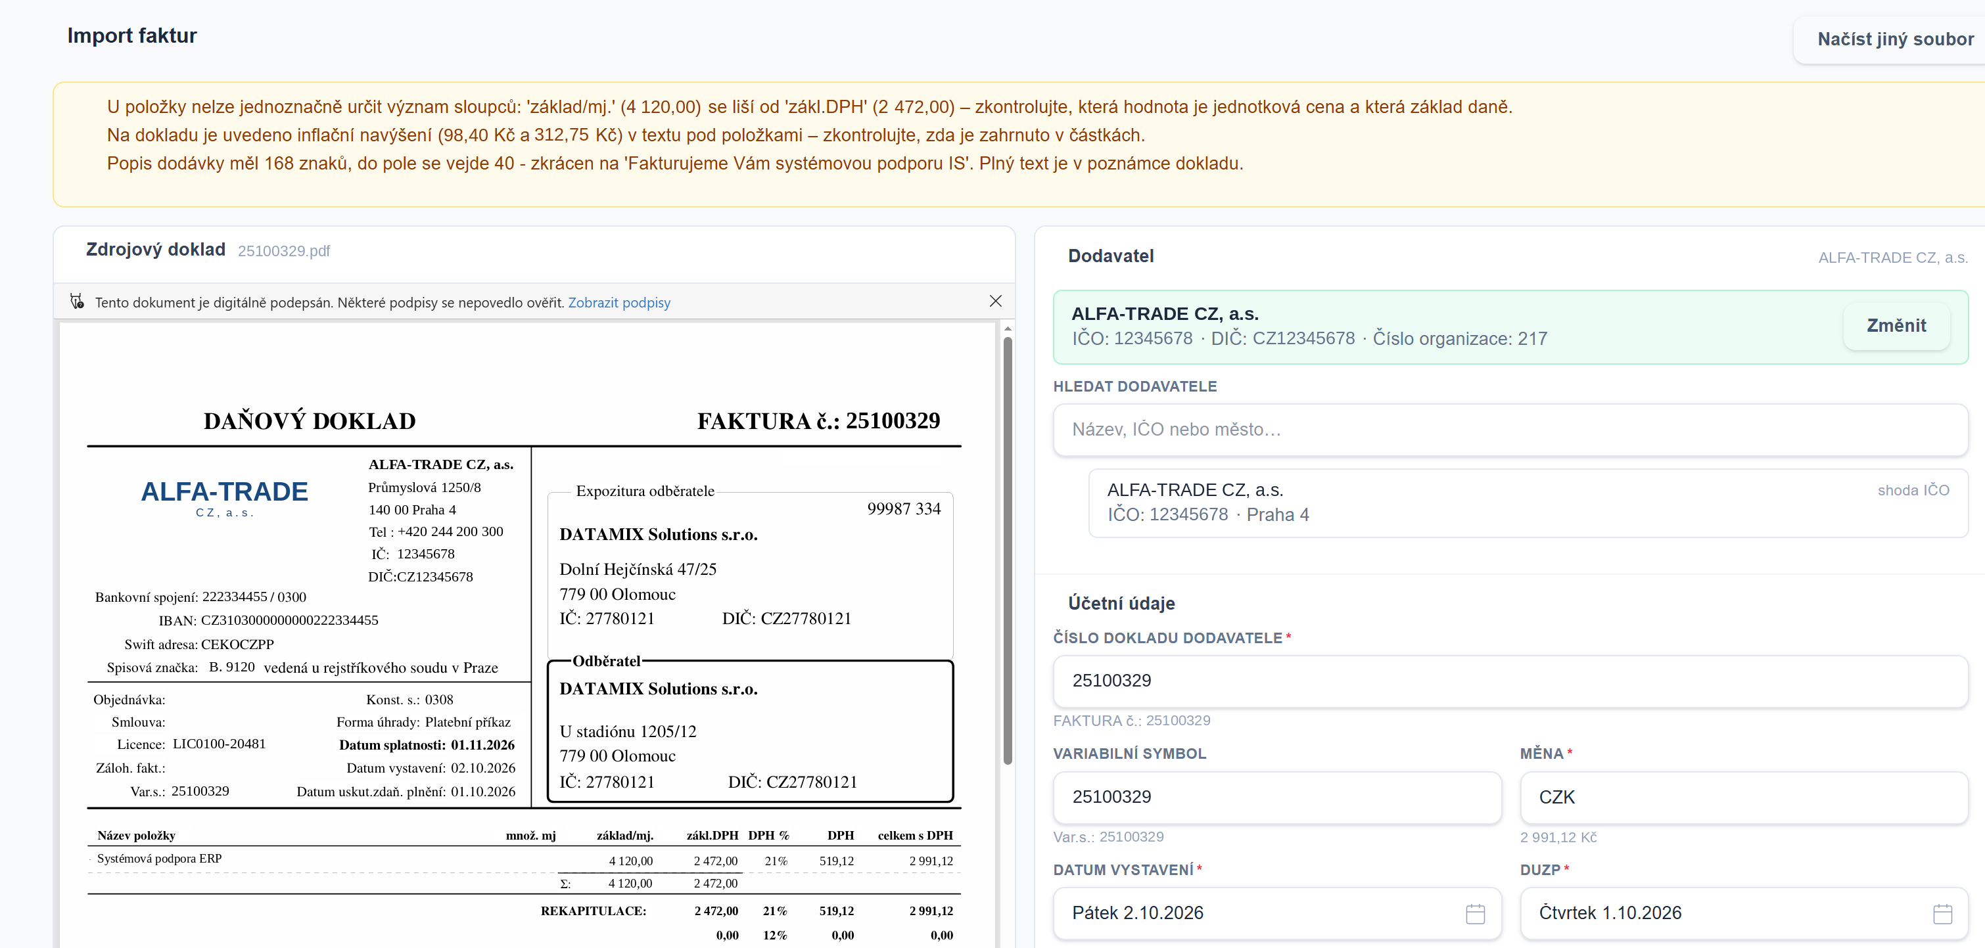
Task: Click IBAN CZ3103000000000222334455 text
Action: pos(268,620)
